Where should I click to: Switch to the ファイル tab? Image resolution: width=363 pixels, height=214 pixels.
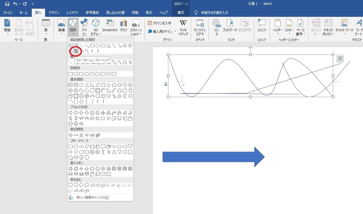pos(8,13)
